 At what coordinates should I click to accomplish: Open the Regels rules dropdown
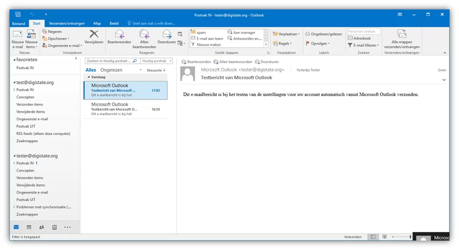tap(283, 43)
